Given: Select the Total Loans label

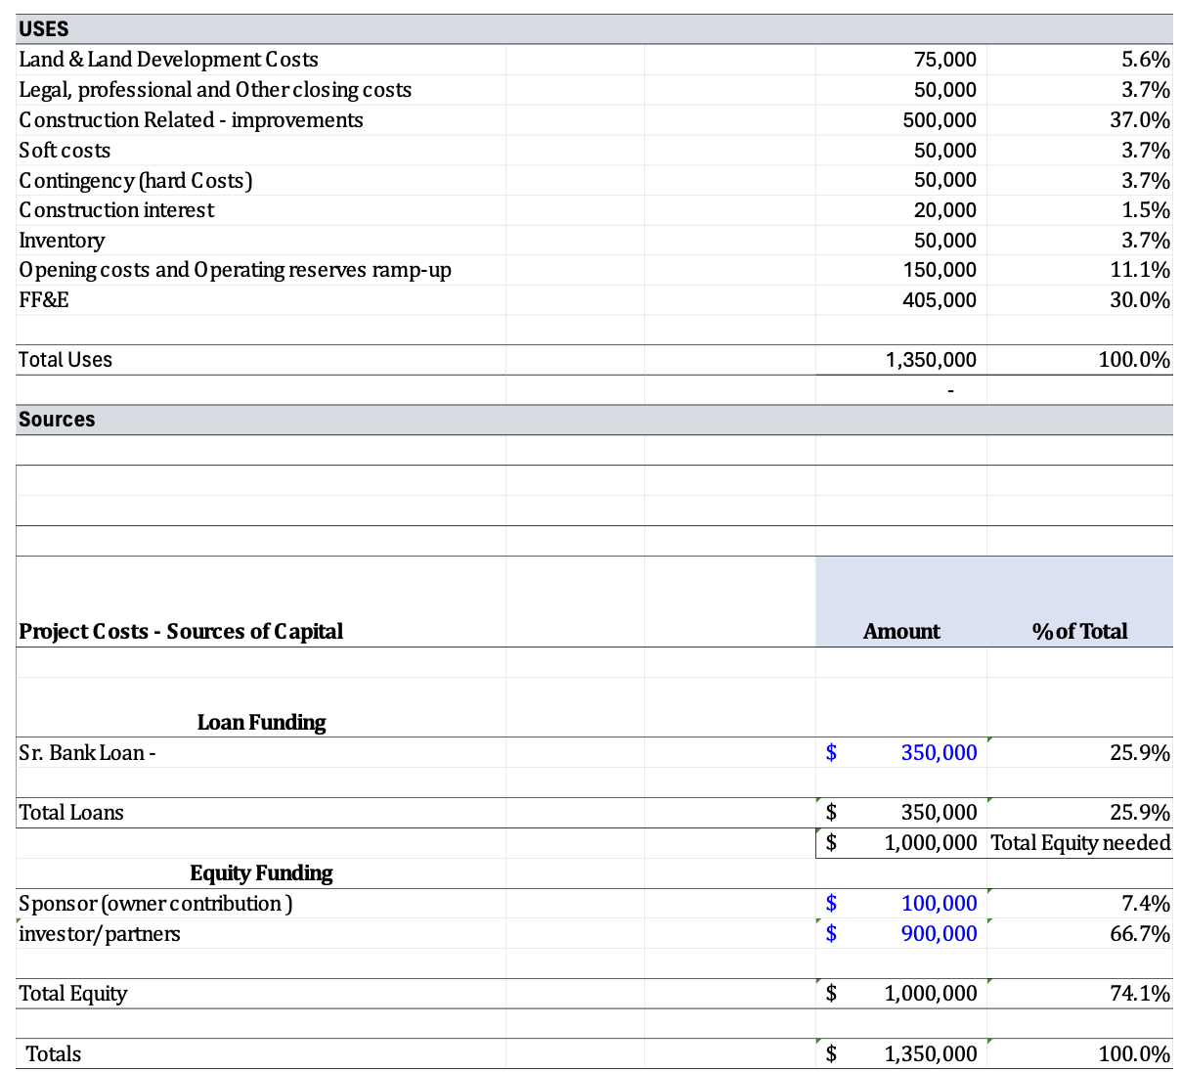Looking at the screenshot, I should [x=71, y=813].
